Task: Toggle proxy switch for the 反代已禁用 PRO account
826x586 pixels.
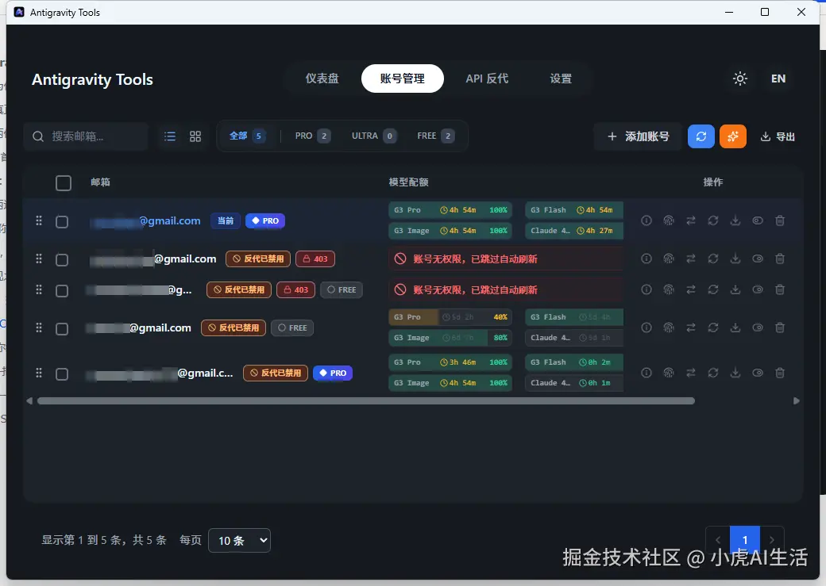Action: 758,373
